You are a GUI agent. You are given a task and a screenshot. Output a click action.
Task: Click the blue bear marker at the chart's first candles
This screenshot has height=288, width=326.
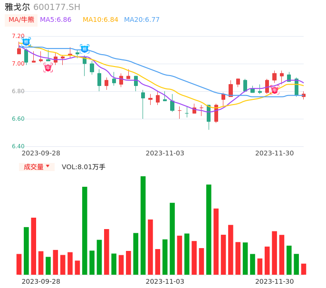coord(26,42)
